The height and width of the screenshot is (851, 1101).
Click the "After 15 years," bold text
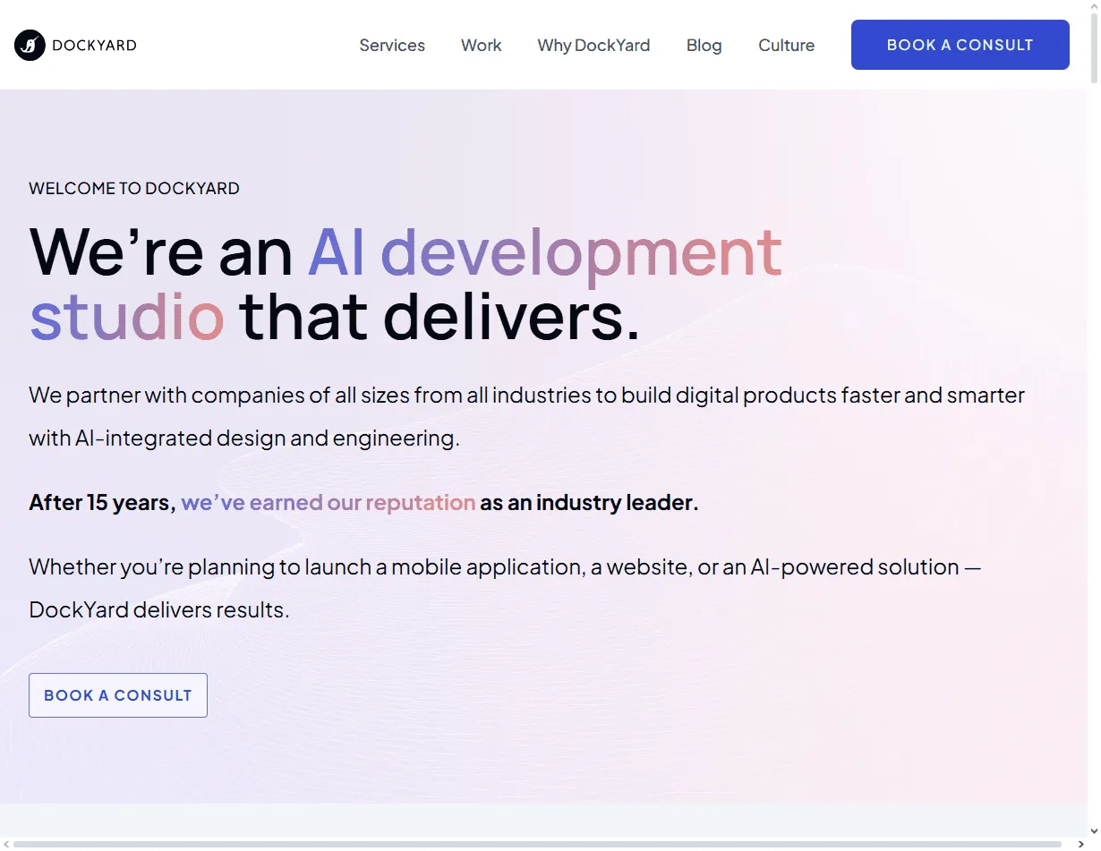pos(102,503)
